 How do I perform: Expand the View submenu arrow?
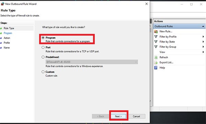coord(203,52)
